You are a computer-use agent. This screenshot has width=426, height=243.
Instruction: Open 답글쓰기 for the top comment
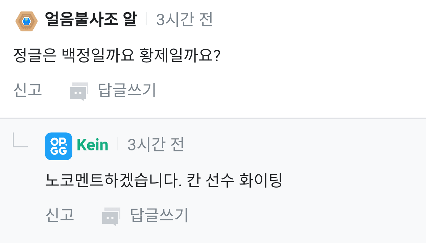pos(127,90)
